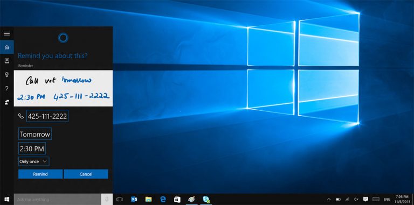Launch Outlook from the taskbar
Image resolution: width=414 pixels, height=205 pixels.
pyautogui.click(x=134, y=199)
